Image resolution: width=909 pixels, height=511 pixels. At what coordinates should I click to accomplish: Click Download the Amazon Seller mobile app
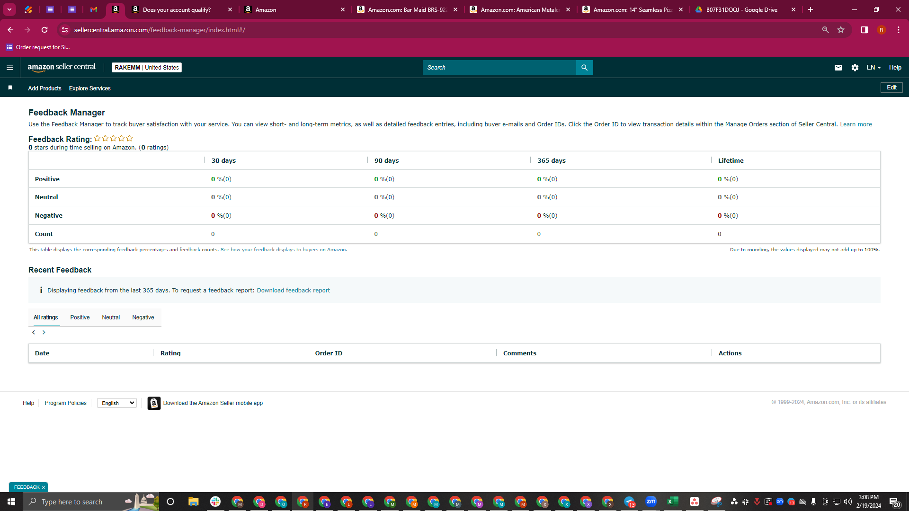click(213, 403)
